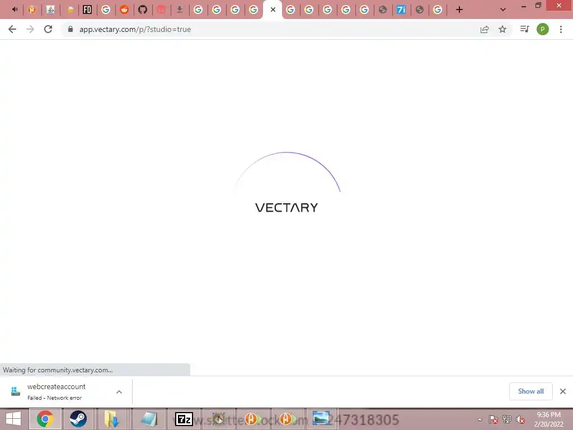This screenshot has height=430, width=573.
Task: Switch to the Java coffee-cup tab
Action: point(50,10)
